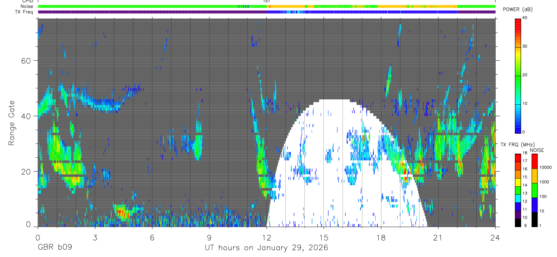This screenshot has height=257, width=557.
Task: Click the POWER (dB) legend title
Action: point(518,10)
